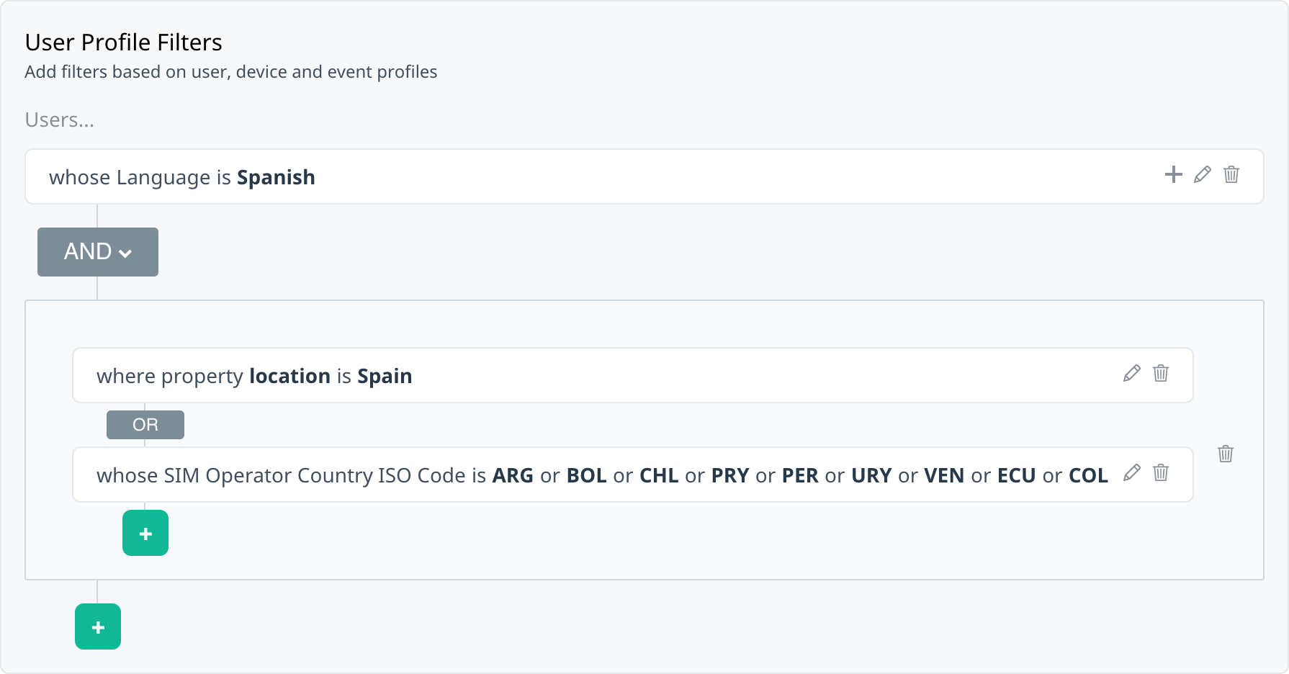Screen dimensions: 1289x674
Task: Edit the "whose Language is Spanish" filter
Action: [1201, 175]
